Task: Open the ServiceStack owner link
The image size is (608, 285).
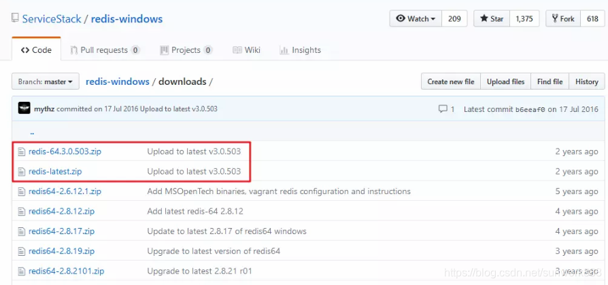Action: [52, 19]
